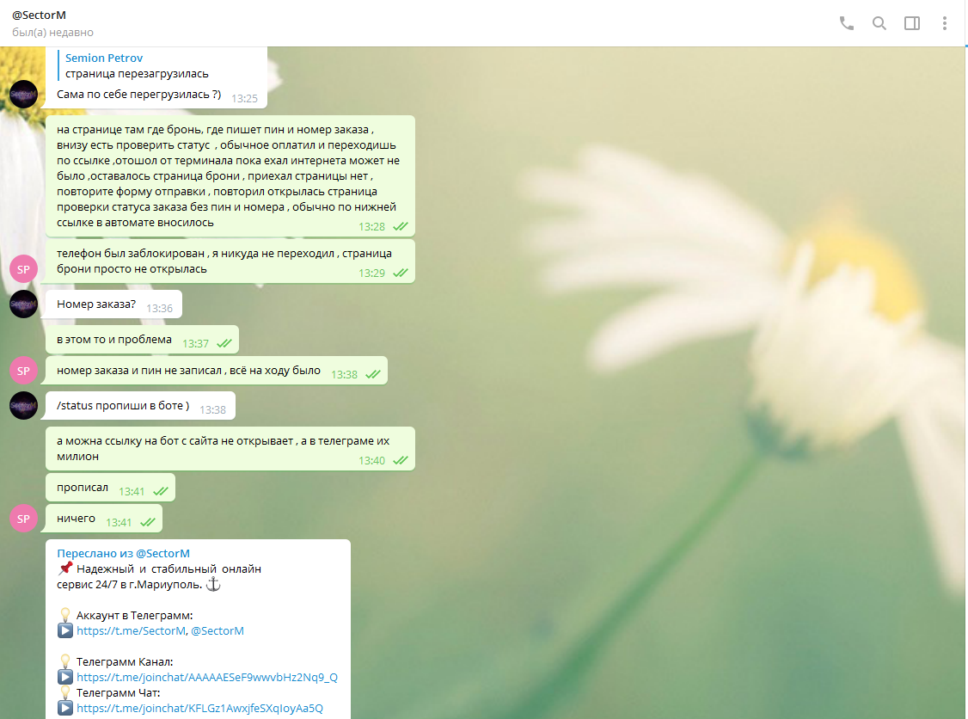
Task: Select message 'Сама по себе перегрузилась ?)'
Action: [139, 95]
